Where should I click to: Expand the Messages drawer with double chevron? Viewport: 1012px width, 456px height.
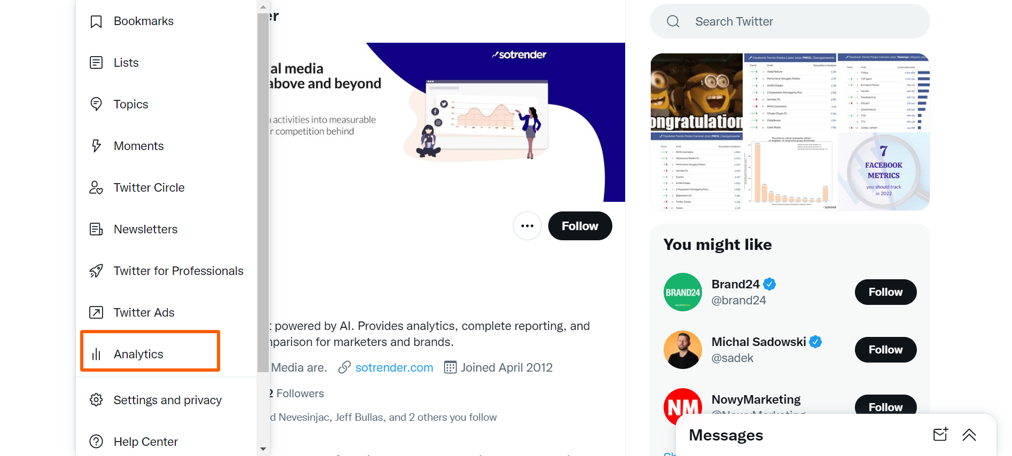(969, 435)
